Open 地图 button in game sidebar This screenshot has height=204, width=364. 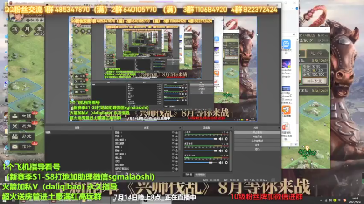point(22,116)
